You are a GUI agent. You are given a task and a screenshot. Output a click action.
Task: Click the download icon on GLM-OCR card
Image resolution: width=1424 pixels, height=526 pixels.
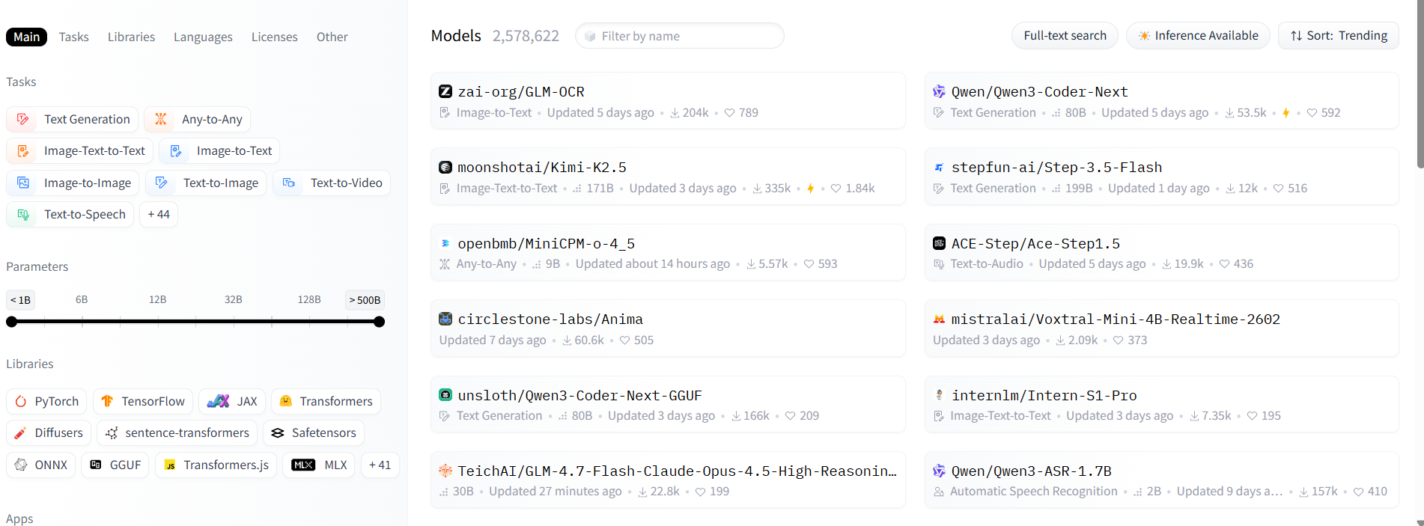(675, 113)
